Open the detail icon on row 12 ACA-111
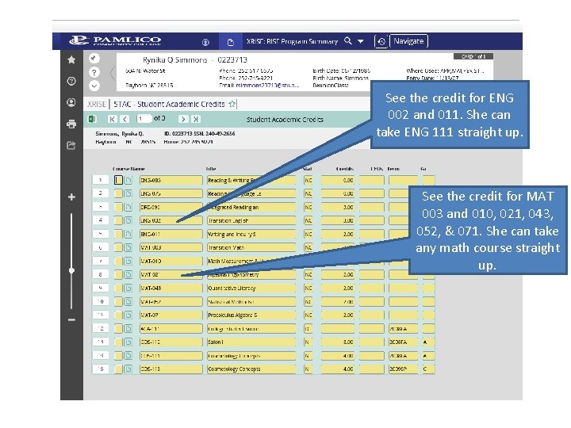571x428 pixels. click(x=128, y=328)
